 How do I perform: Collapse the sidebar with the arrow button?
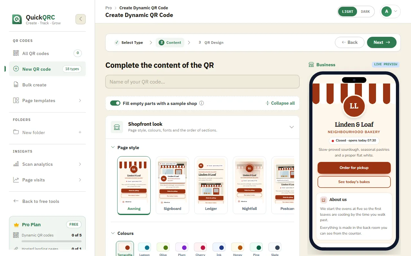tap(81, 19)
